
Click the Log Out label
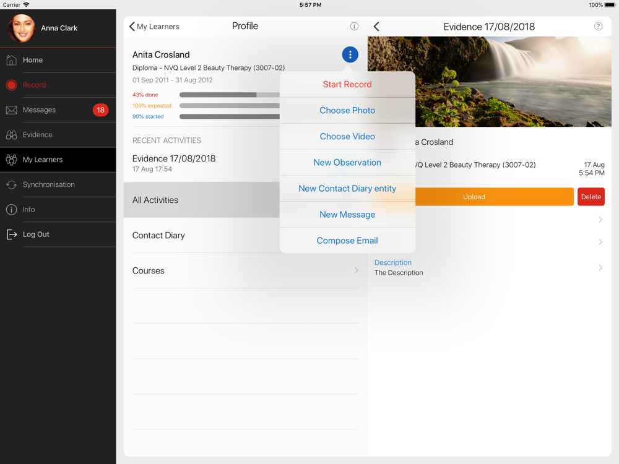36,234
